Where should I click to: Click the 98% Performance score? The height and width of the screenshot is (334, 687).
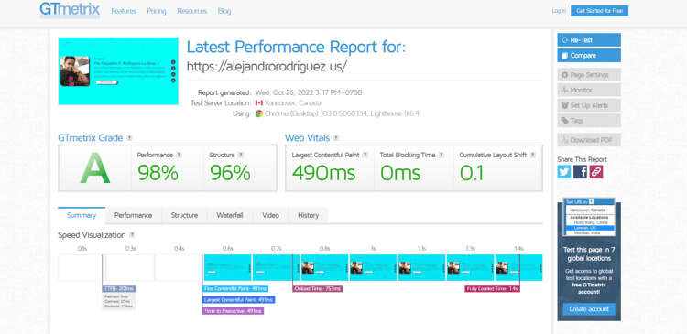pyautogui.click(x=158, y=173)
